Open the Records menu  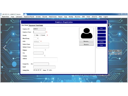coord(45,17)
